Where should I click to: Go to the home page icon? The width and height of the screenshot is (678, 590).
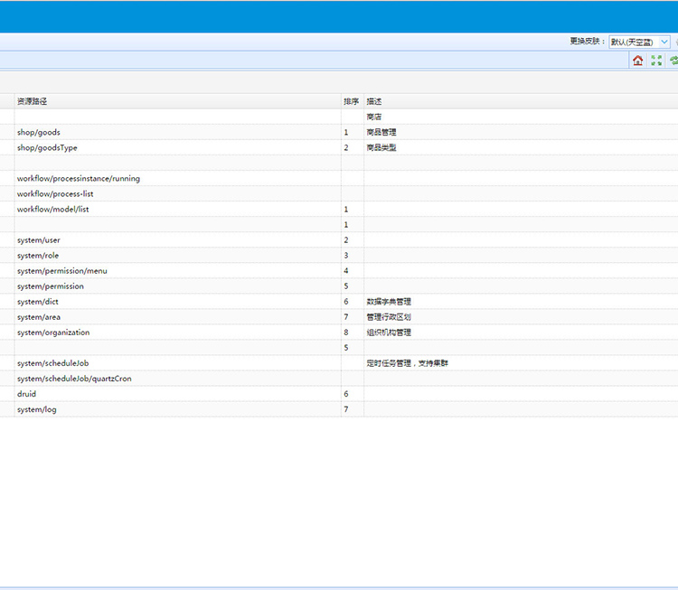[x=638, y=61]
